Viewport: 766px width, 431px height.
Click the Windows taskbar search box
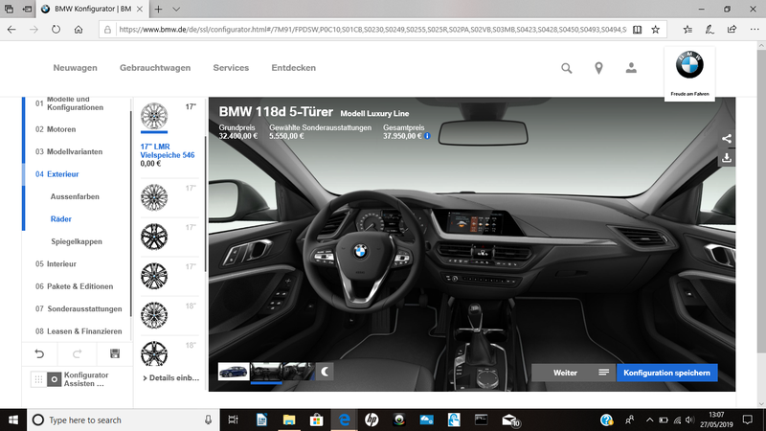pyautogui.click(x=124, y=420)
